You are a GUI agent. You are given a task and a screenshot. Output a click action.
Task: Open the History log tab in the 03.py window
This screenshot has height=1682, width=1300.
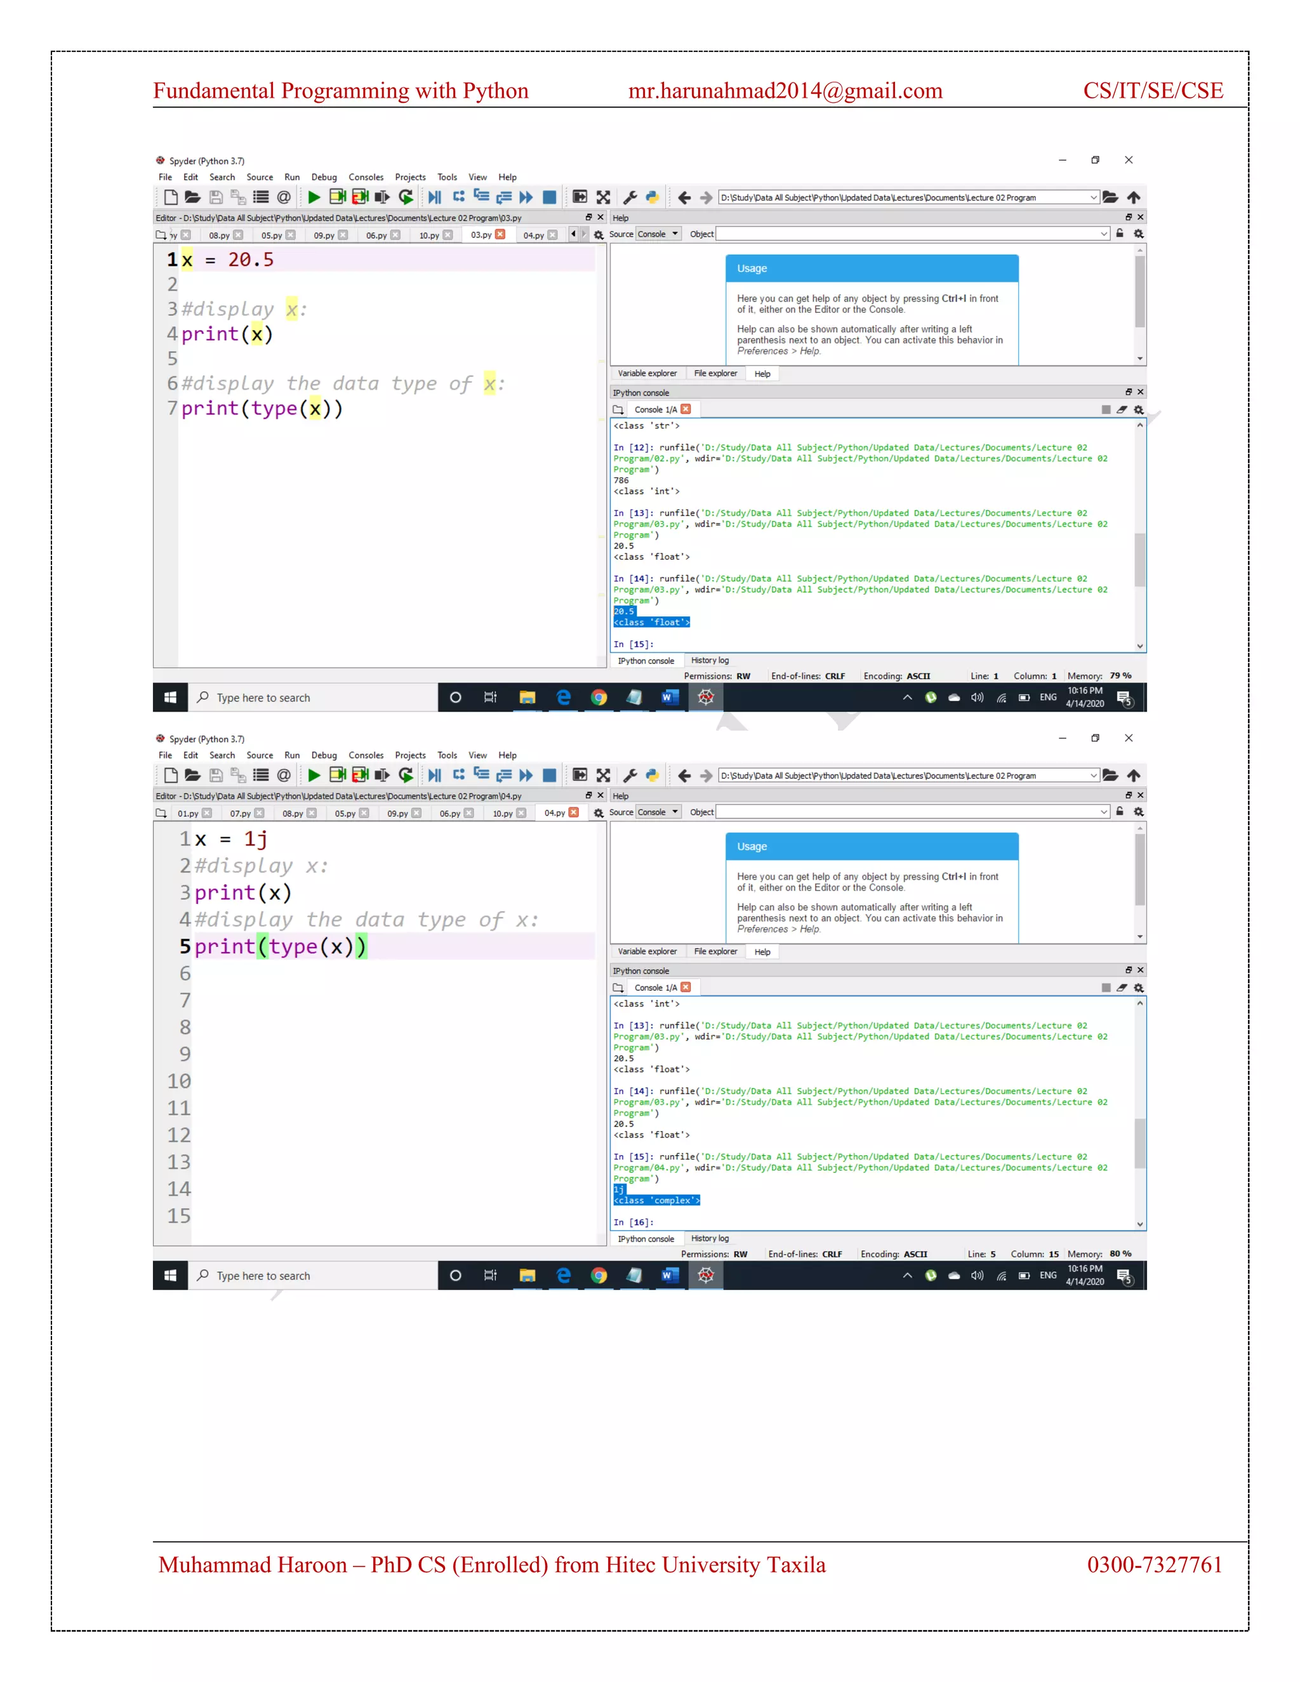[709, 660]
